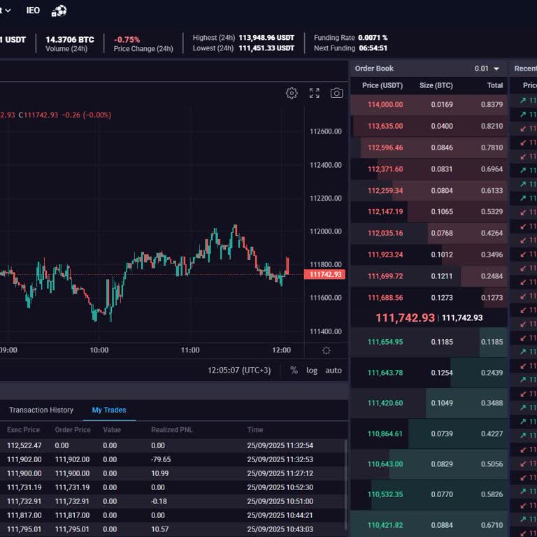
Task: Click Realized PNL column header
Action: 172,430
